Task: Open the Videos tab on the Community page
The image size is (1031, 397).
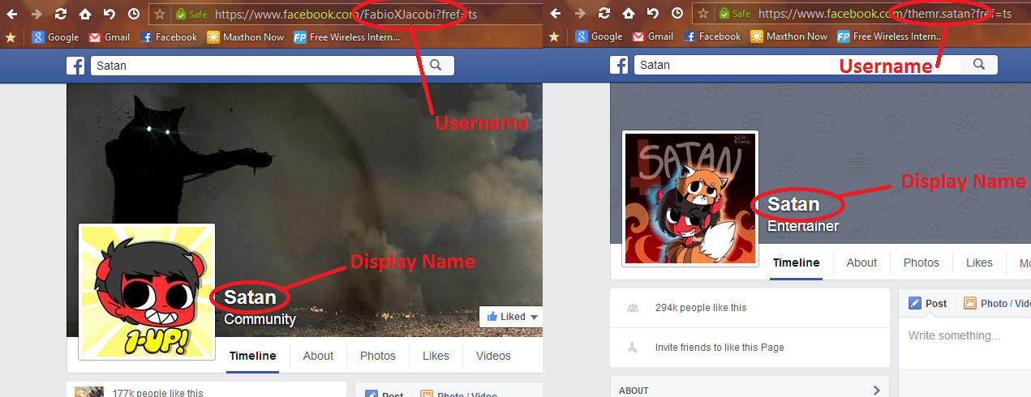Action: [x=493, y=356]
